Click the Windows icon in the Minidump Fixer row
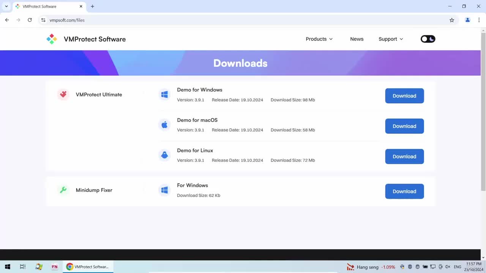Viewport: 486px width, 273px height. pos(164,190)
